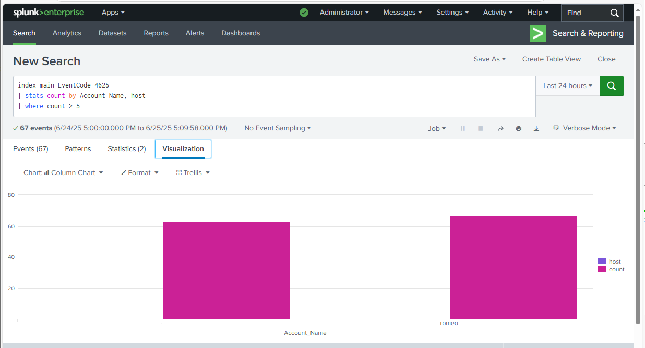Export results with download icon
The height and width of the screenshot is (348, 645).
click(x=536, y=128)
